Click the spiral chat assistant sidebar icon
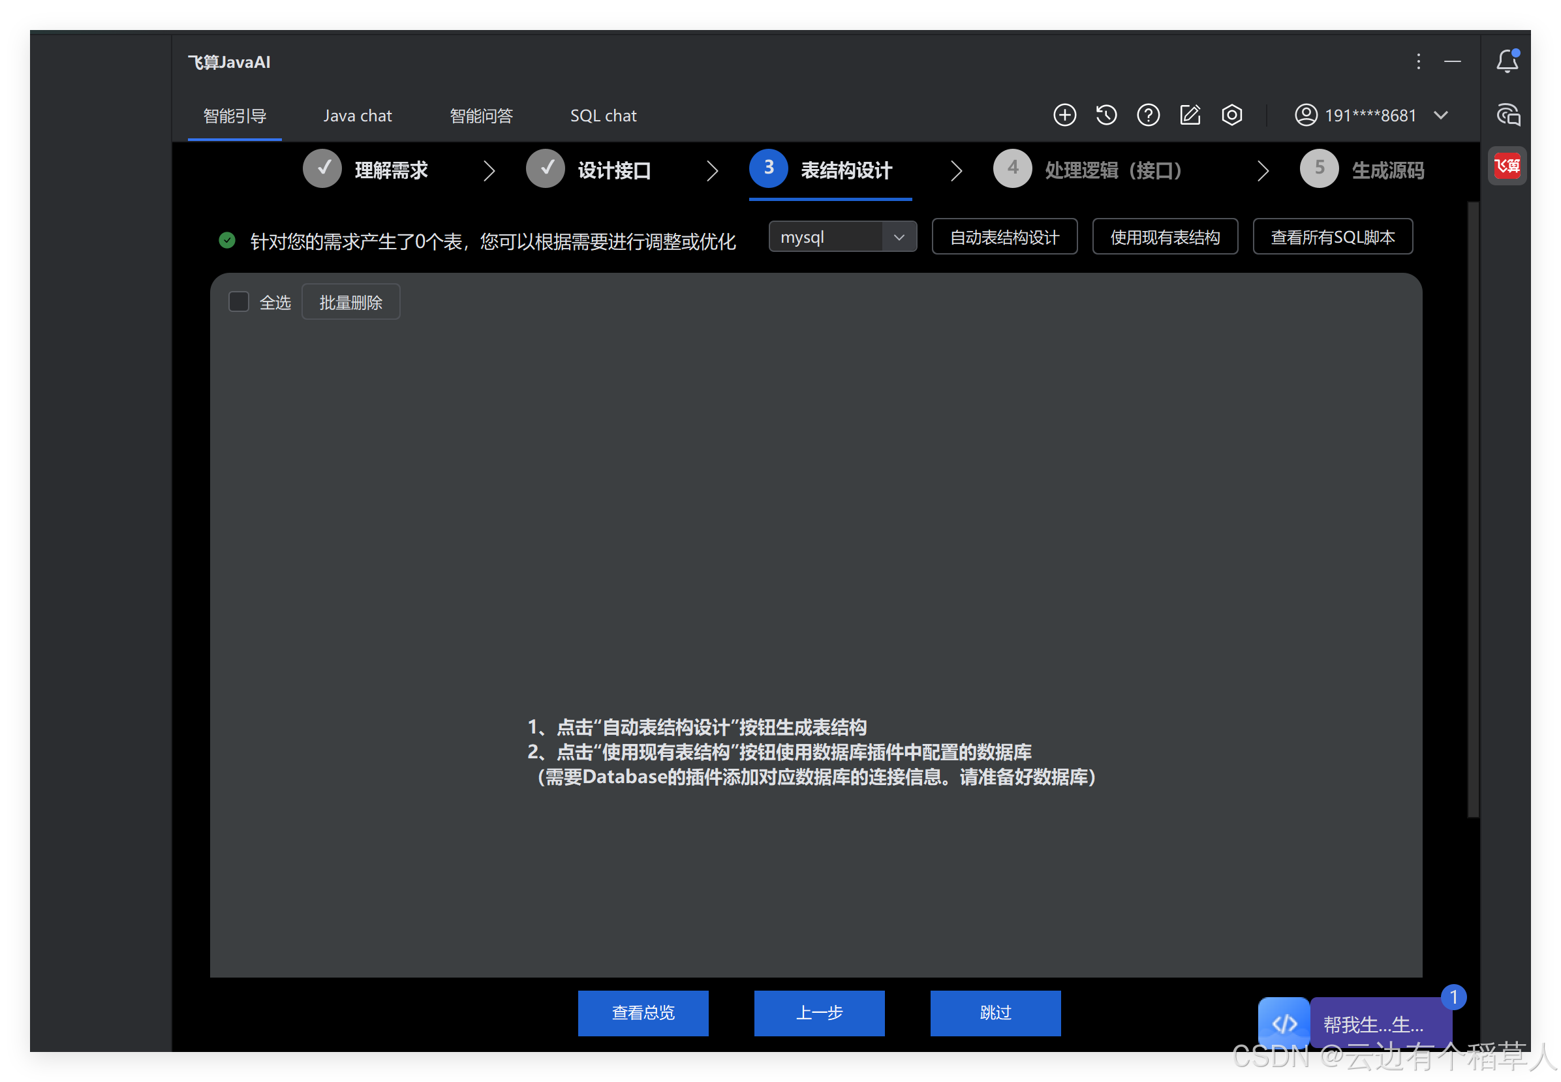The width and height of the screenshot is (1561, 1082). pyautogui.click(x=1508, y=115)
